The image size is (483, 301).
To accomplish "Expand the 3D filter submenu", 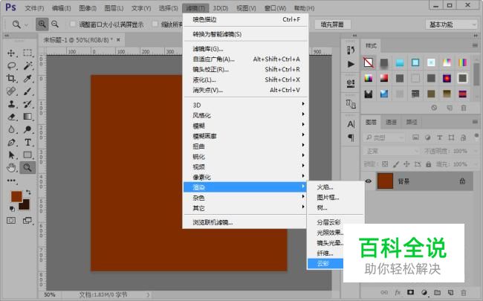I will pos(245,105).
